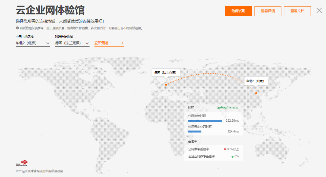Select the Frankfurt orange marker dot on map

coord(166,84)
